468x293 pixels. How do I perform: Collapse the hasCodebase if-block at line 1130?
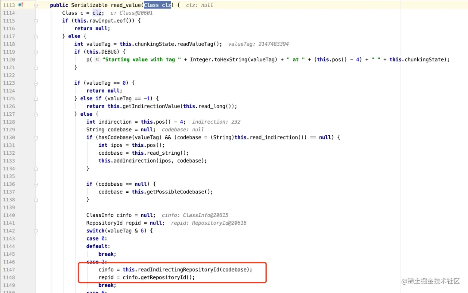click(36, 138)
